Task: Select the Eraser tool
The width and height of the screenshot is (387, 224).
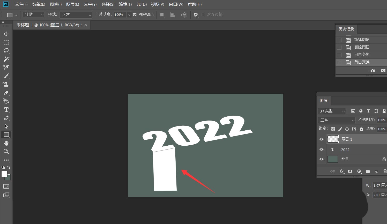Action: pos(6,93)
